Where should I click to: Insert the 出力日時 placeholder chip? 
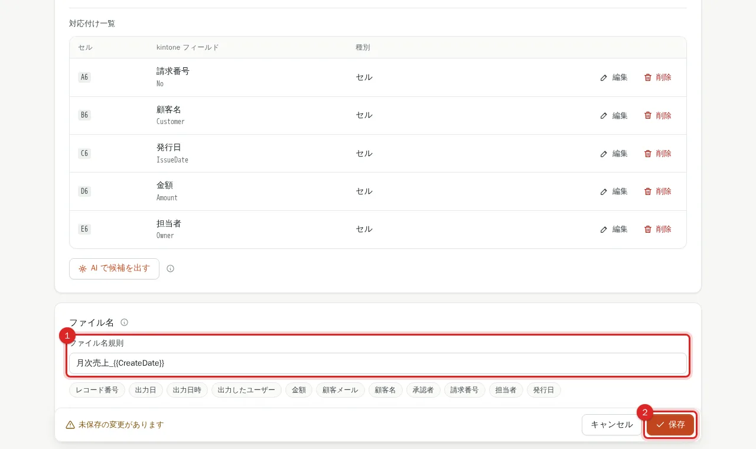[187, 390]
